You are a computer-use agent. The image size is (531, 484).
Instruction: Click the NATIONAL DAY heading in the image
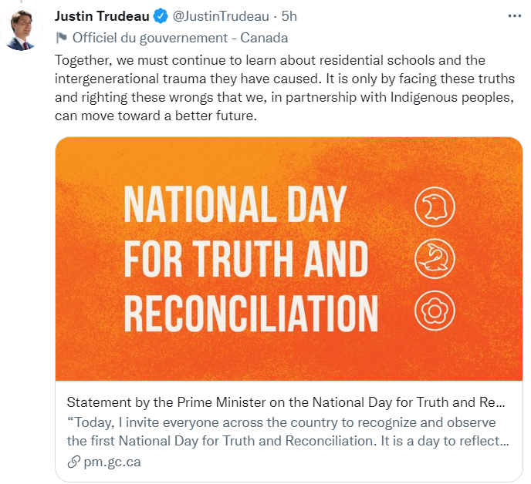(x=235, y=204)
